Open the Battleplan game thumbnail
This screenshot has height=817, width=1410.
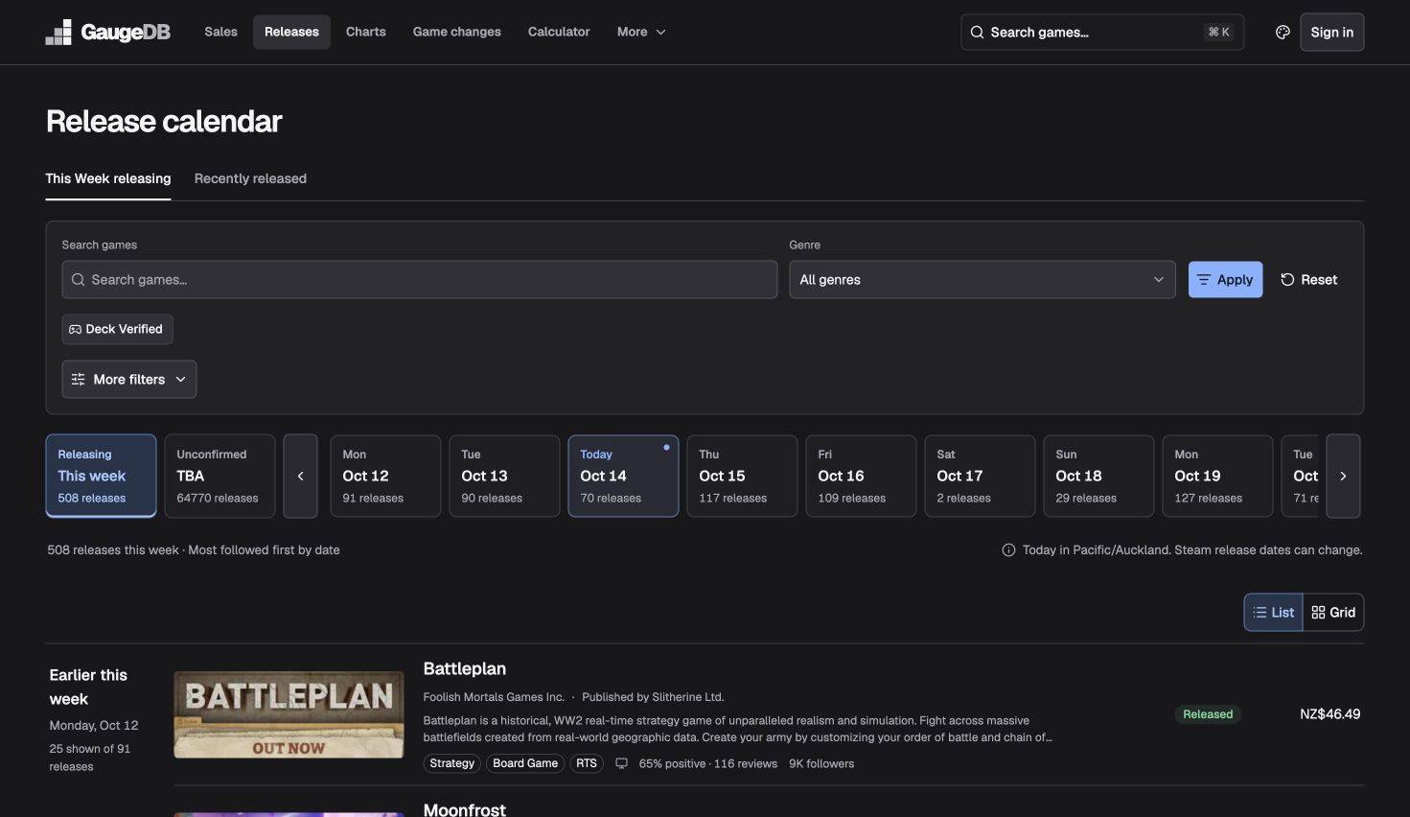[289, 714]
